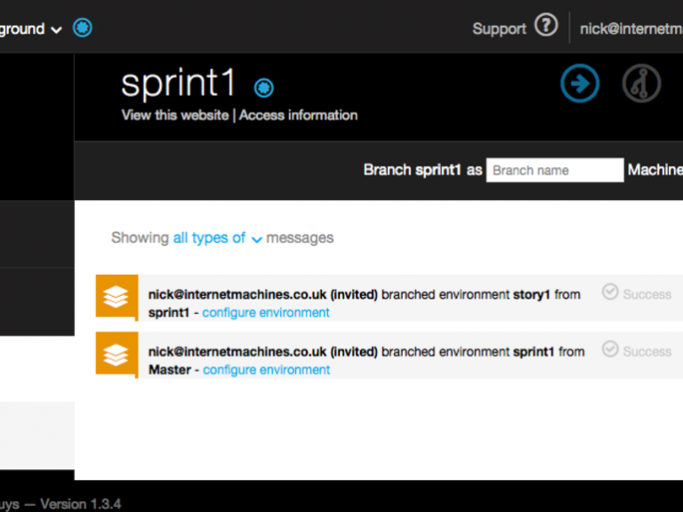Screen dimensions: 683x512
Task: Click the project settings gear in top bar
Action: pyautogui.click(x=82, y=28)
